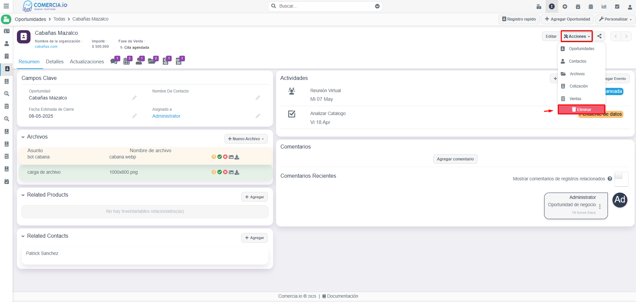Collapse the Related Contacts section
Image resolution: width=636 pixels, height=302 pixels.
tap(23, 236)
